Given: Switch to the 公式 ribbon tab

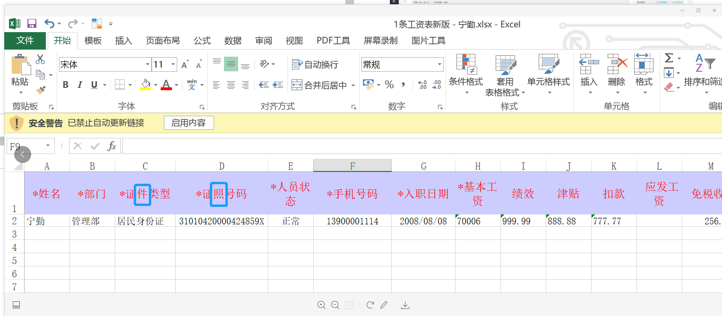Looking at the screenshot, I should 202,41.
